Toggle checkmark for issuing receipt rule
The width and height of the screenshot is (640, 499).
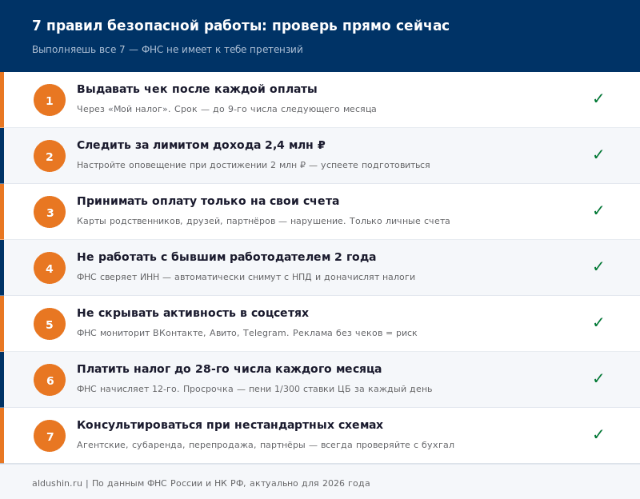(598, 99)
